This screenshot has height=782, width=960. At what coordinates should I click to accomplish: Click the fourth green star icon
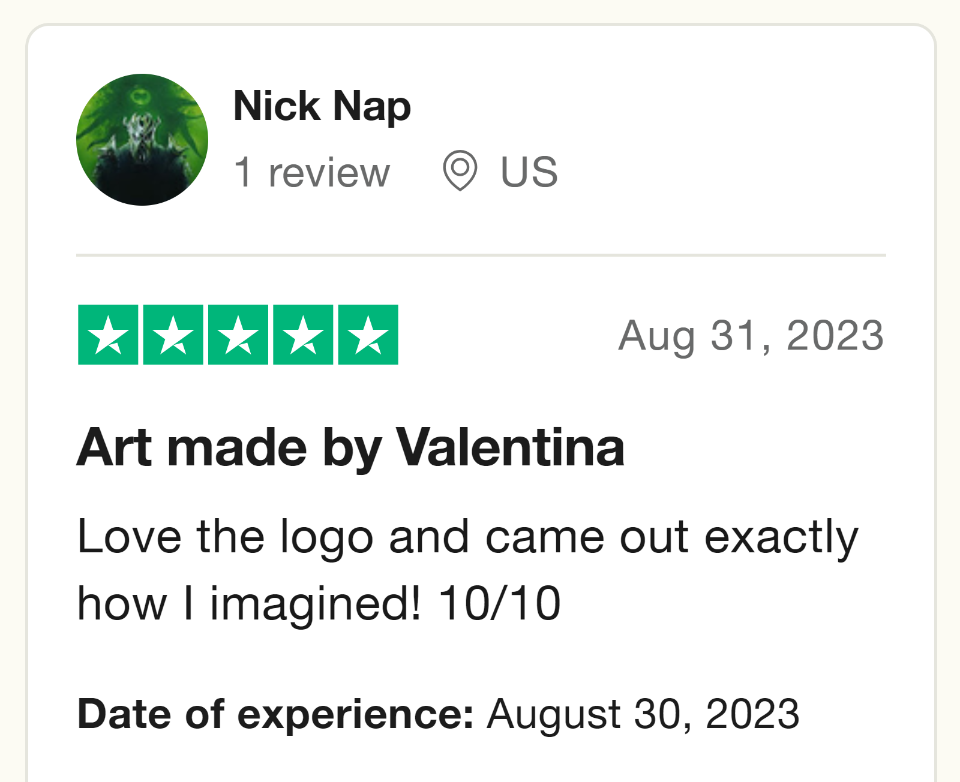pyautogui.click(x=303, y=333)
